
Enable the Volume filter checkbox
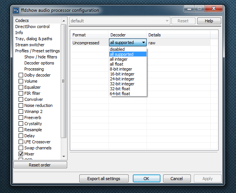pos(21,81)
